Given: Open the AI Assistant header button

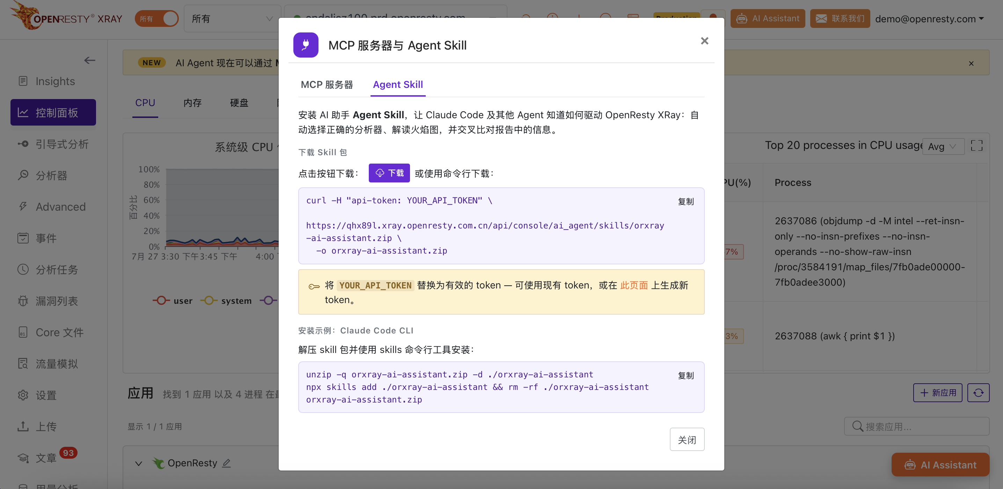Looking at the screenshot, I should tap(767, 18).
